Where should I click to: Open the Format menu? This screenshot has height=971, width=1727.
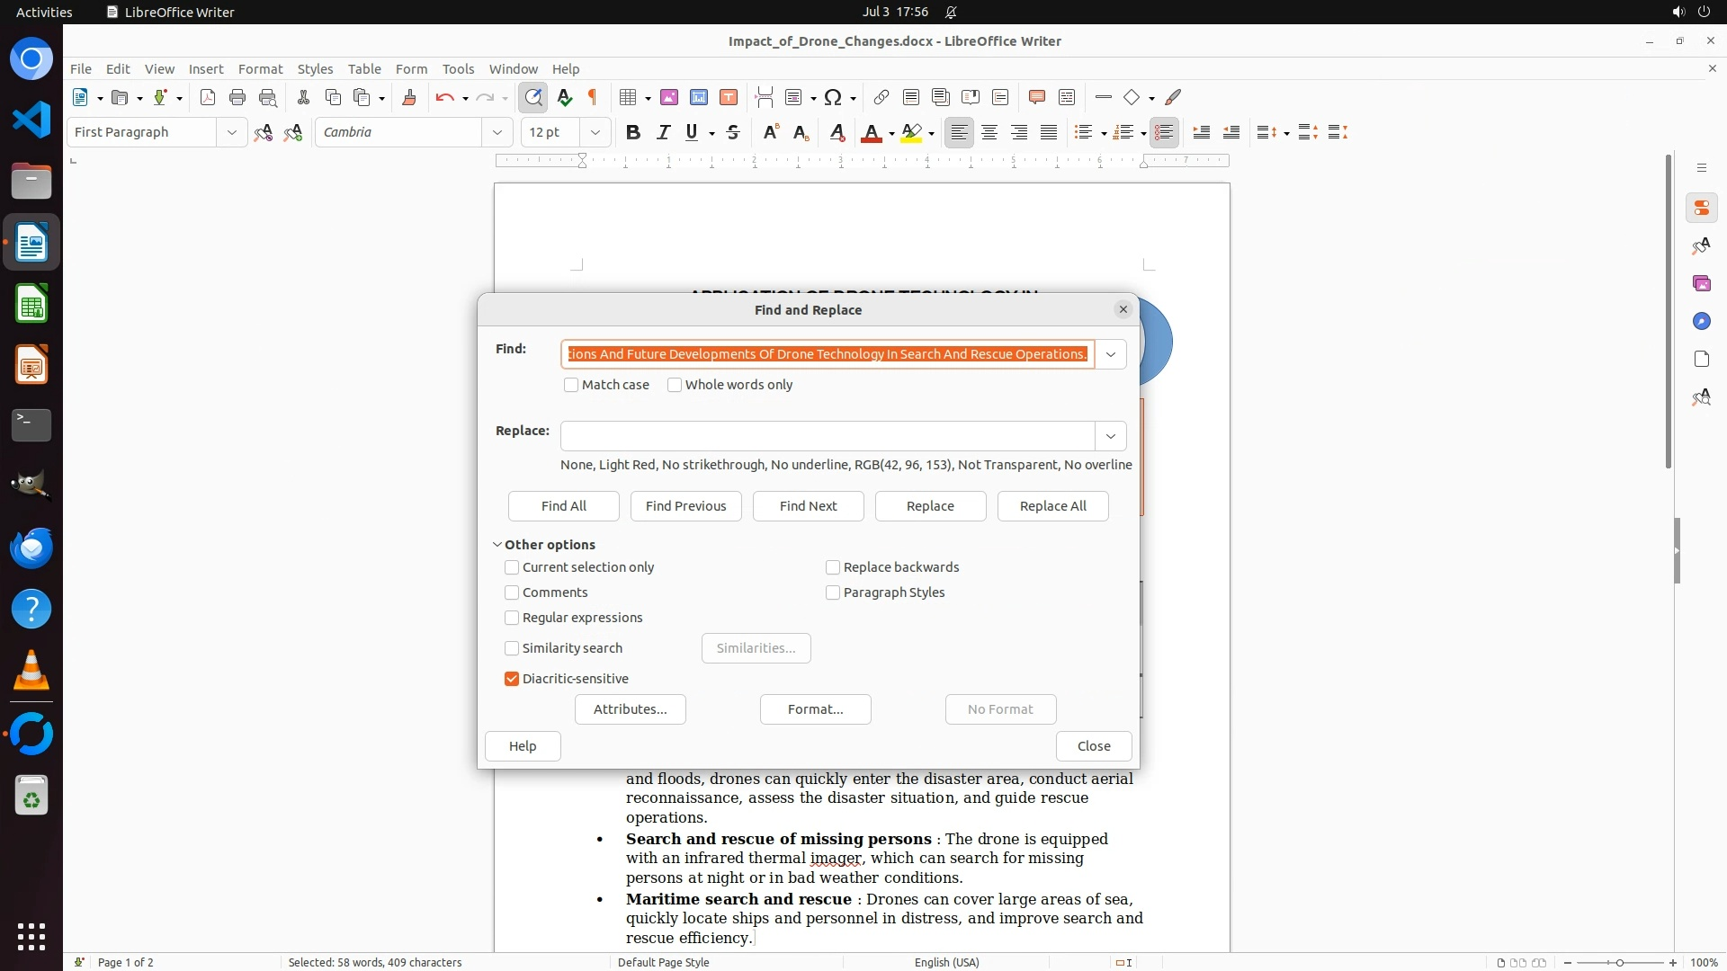260,68
